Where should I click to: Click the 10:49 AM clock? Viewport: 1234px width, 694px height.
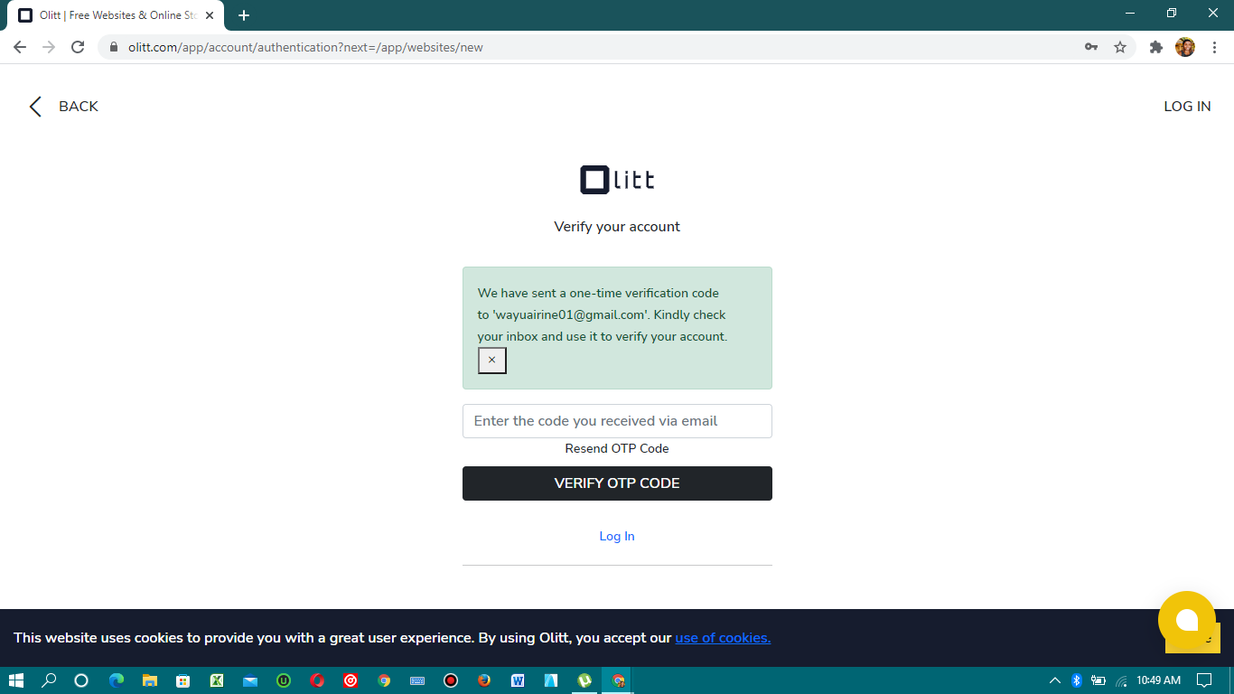(1158, 680)
